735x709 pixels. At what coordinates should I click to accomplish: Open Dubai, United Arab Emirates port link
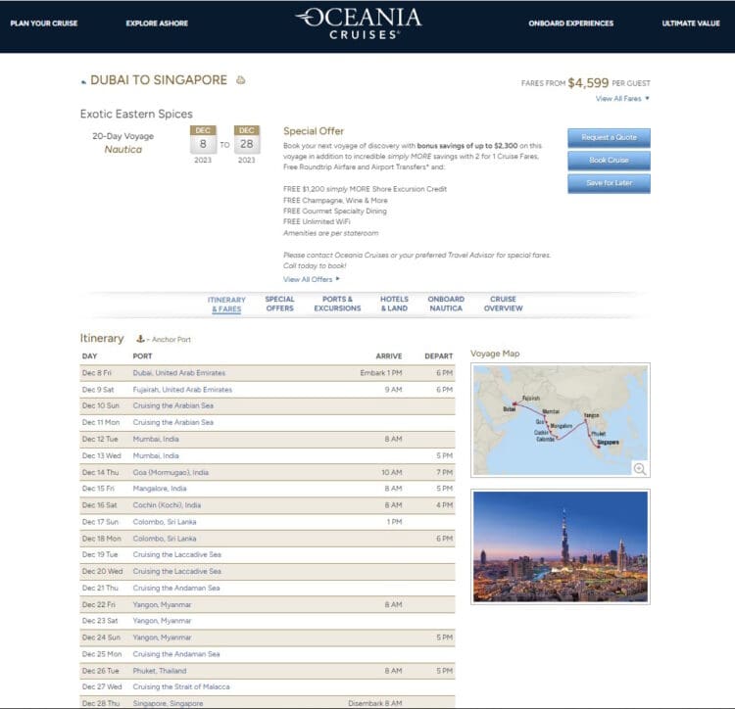click(x=179, y=373)
